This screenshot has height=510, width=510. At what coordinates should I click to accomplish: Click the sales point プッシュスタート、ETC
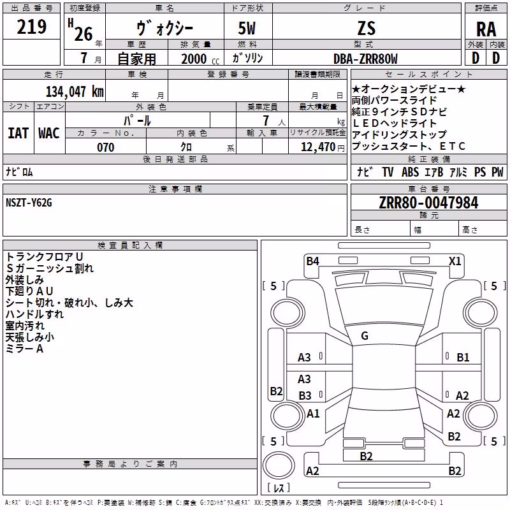[x=409, y=147]
